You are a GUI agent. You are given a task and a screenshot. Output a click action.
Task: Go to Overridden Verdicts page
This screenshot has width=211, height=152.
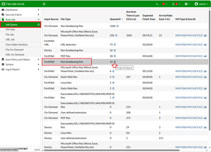pyautogui.click(x=17, y=45)
